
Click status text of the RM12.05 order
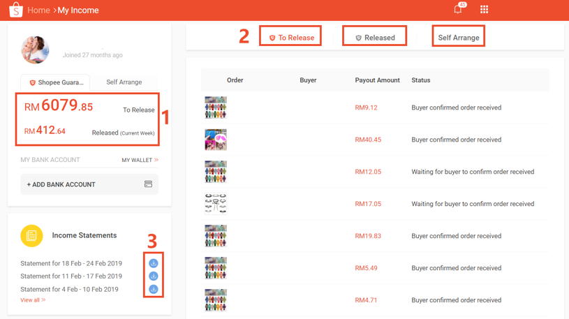point(473,172)
